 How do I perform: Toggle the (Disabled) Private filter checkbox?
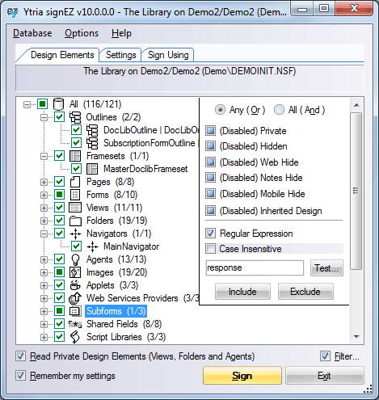(x=210, y=131)
